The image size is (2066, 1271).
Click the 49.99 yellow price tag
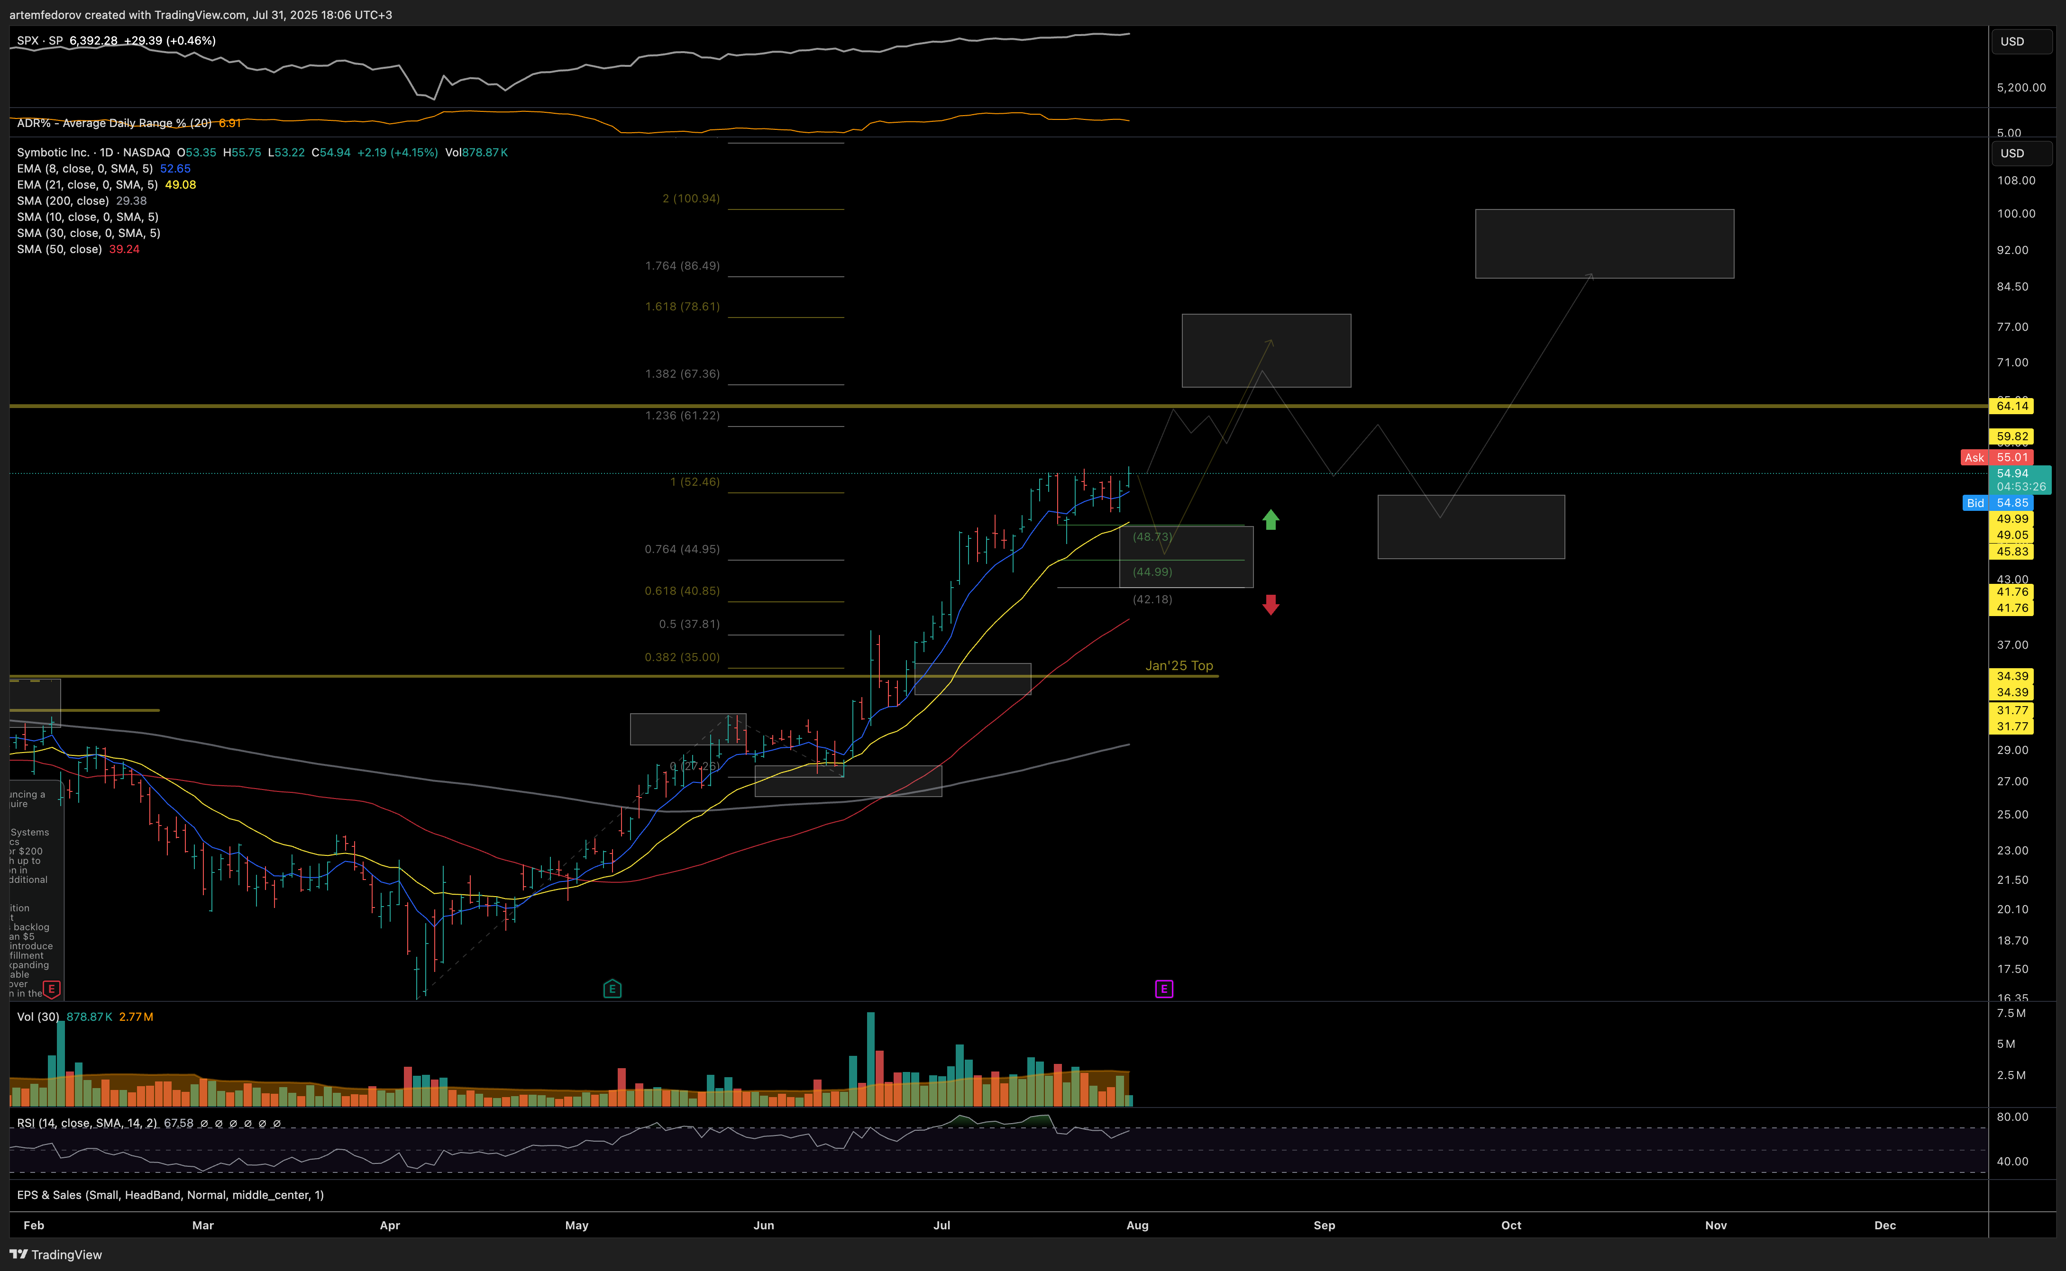click(x=2011, y=518)
